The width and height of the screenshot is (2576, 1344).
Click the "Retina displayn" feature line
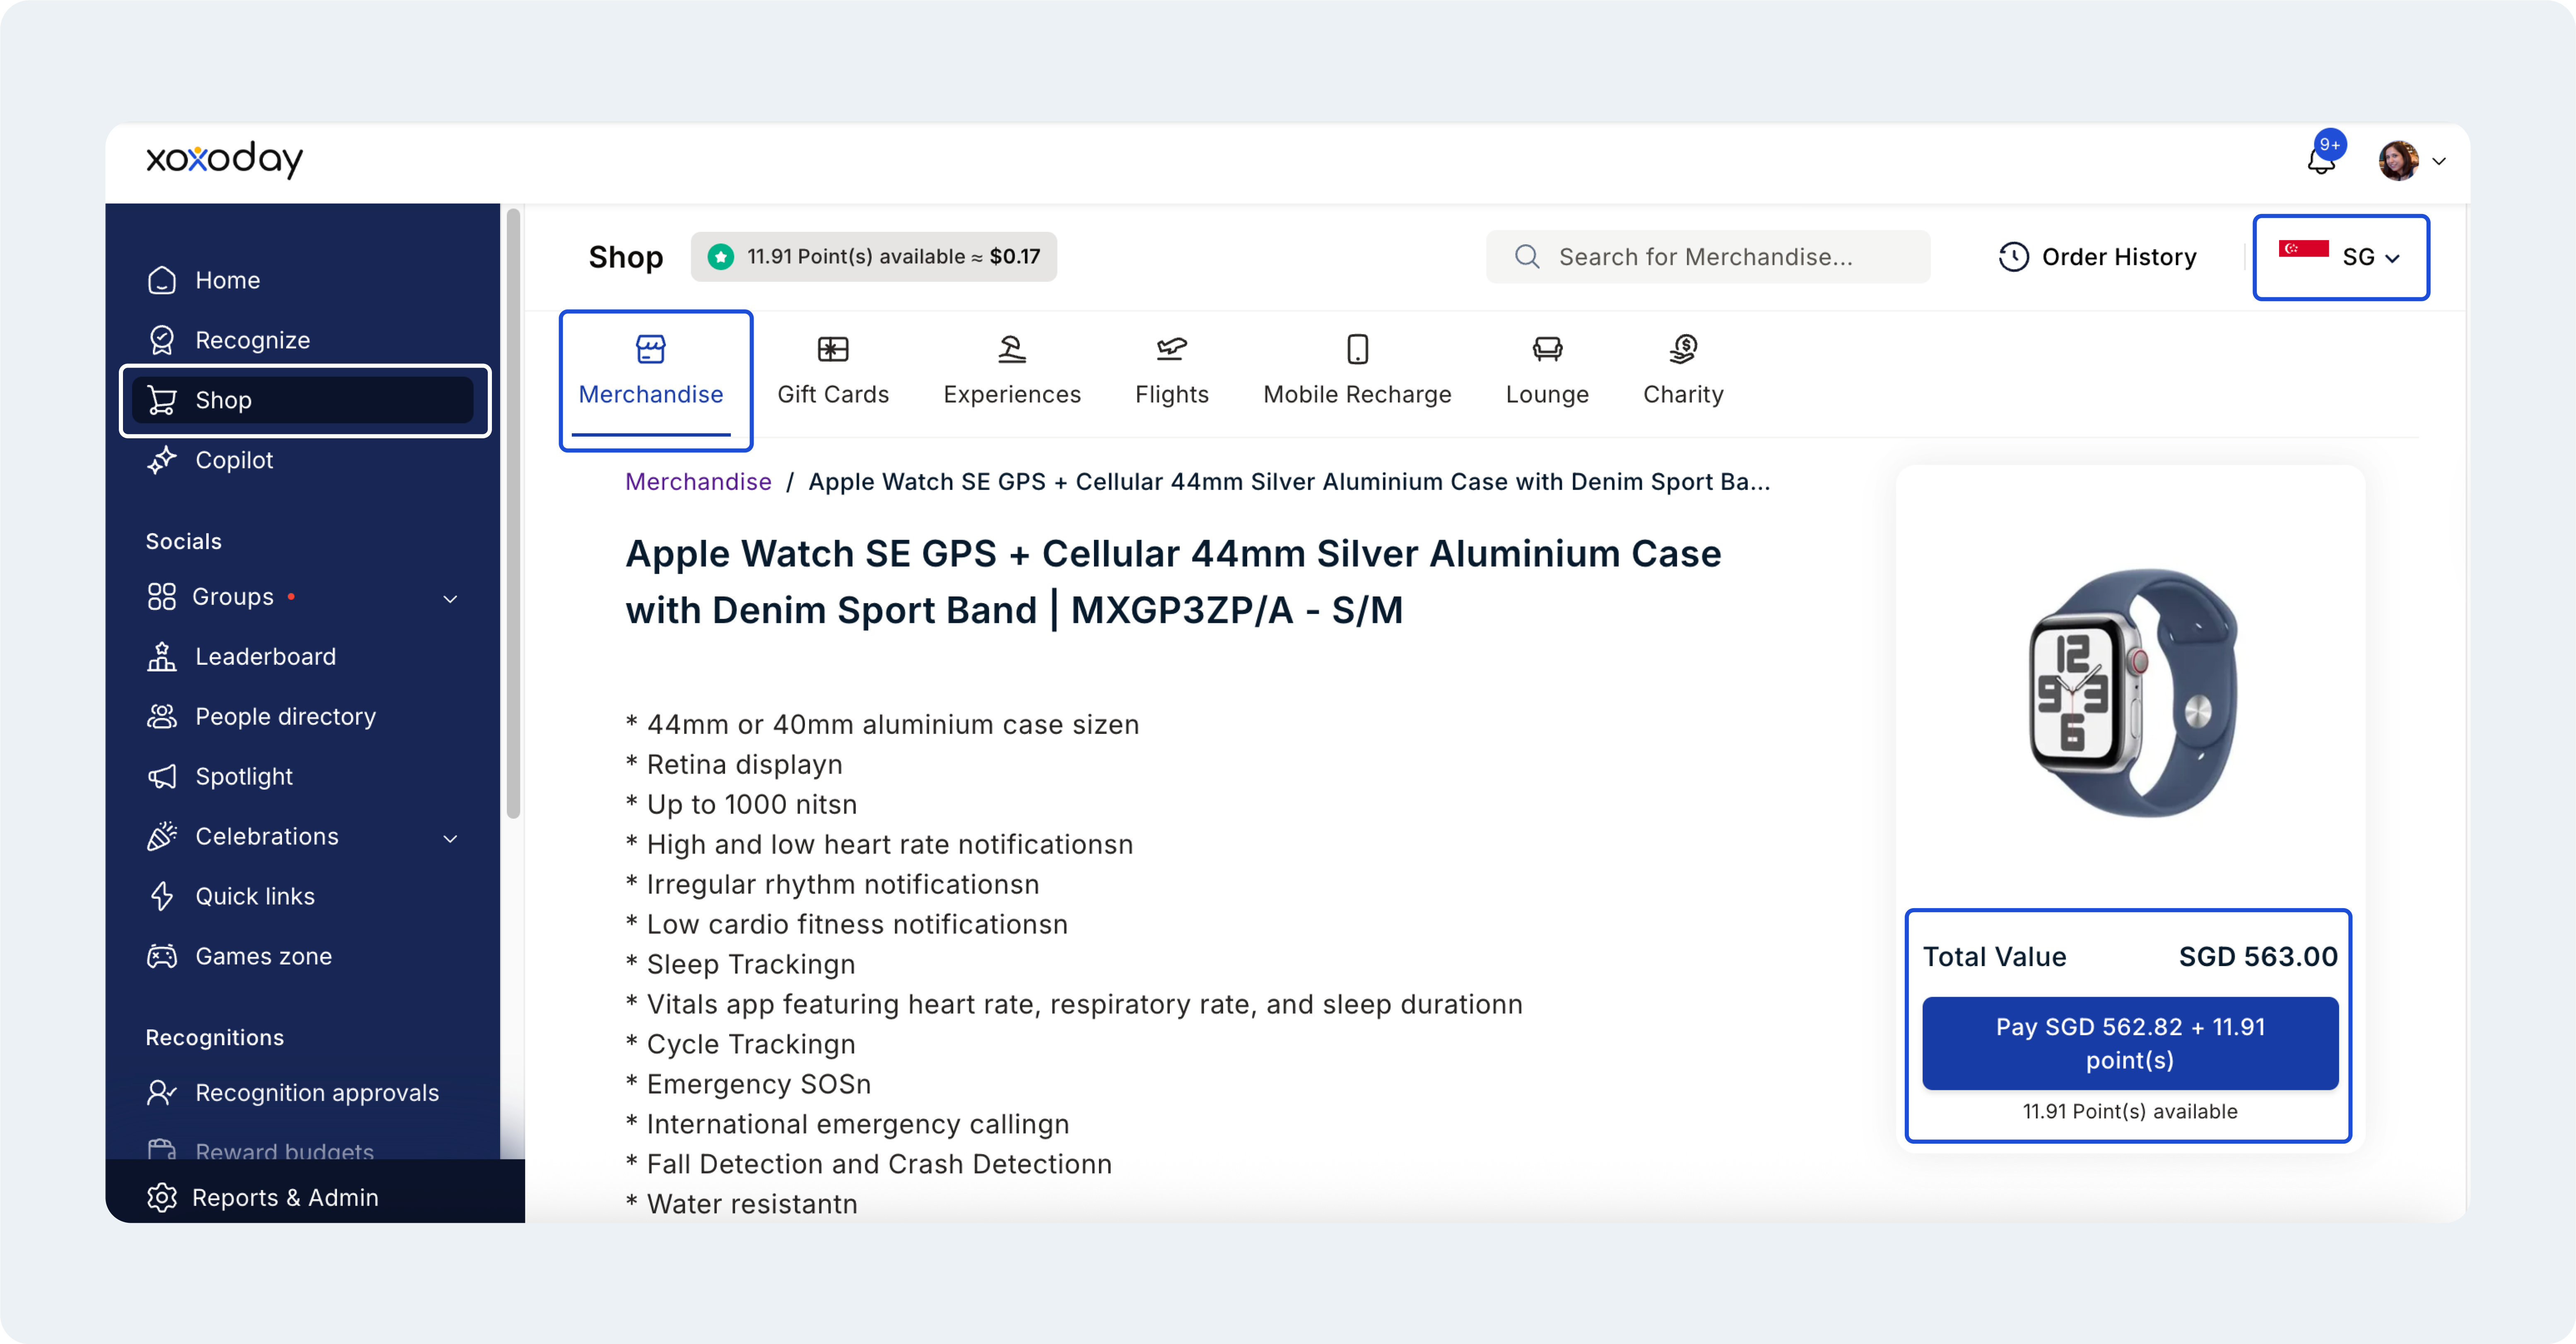734,765
